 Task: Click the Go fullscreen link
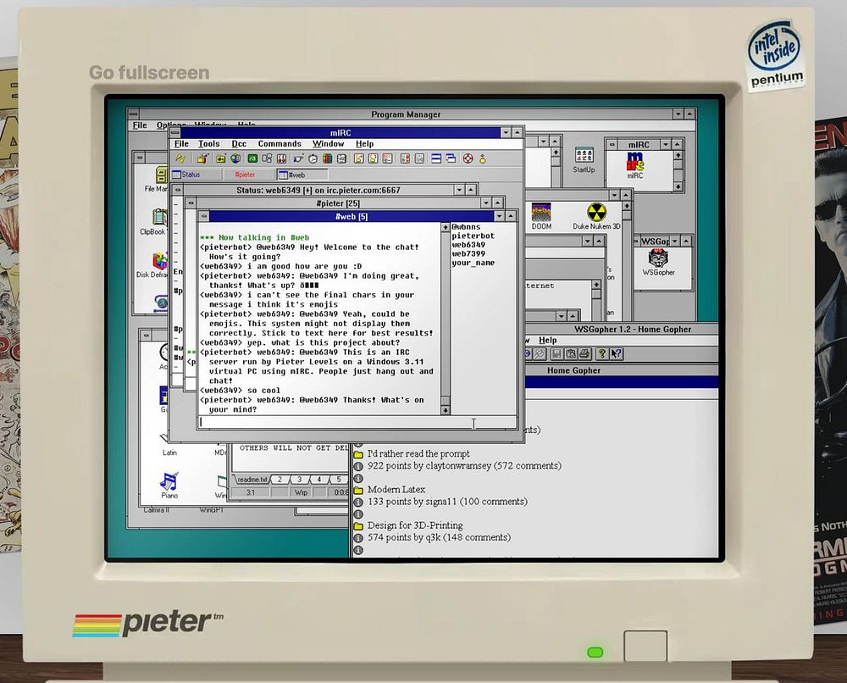pos(149,72)
